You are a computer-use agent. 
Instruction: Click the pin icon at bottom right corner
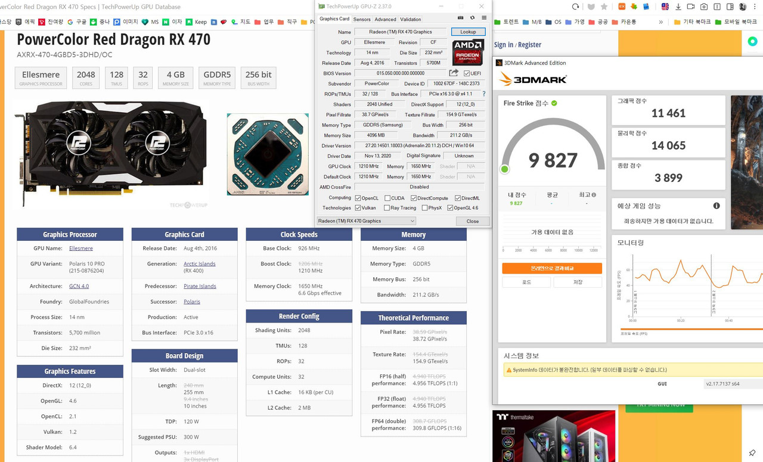click(x=752, y=454)
